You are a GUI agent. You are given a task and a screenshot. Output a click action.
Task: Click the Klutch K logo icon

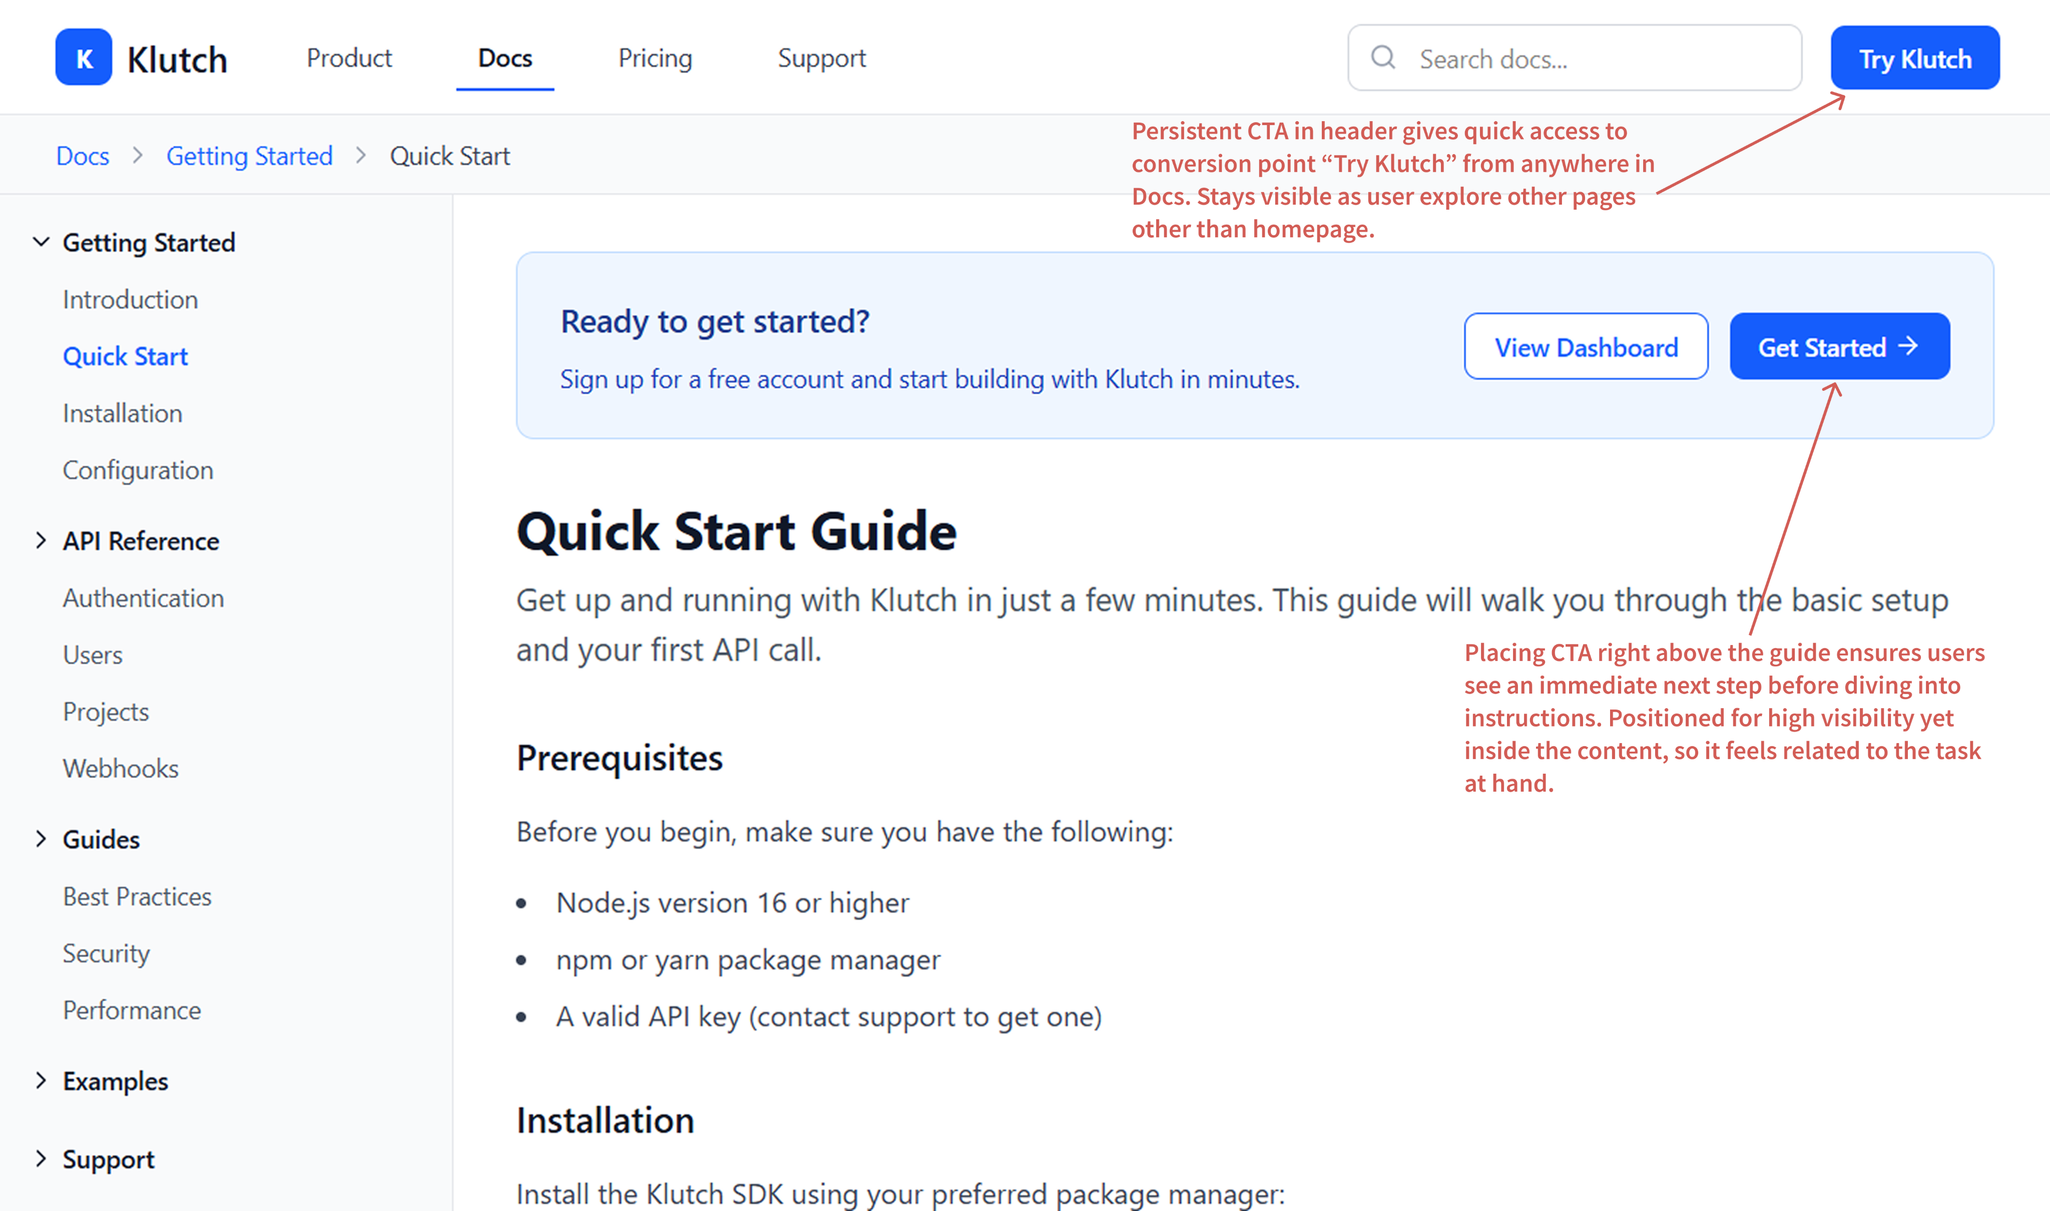(83, 57)
